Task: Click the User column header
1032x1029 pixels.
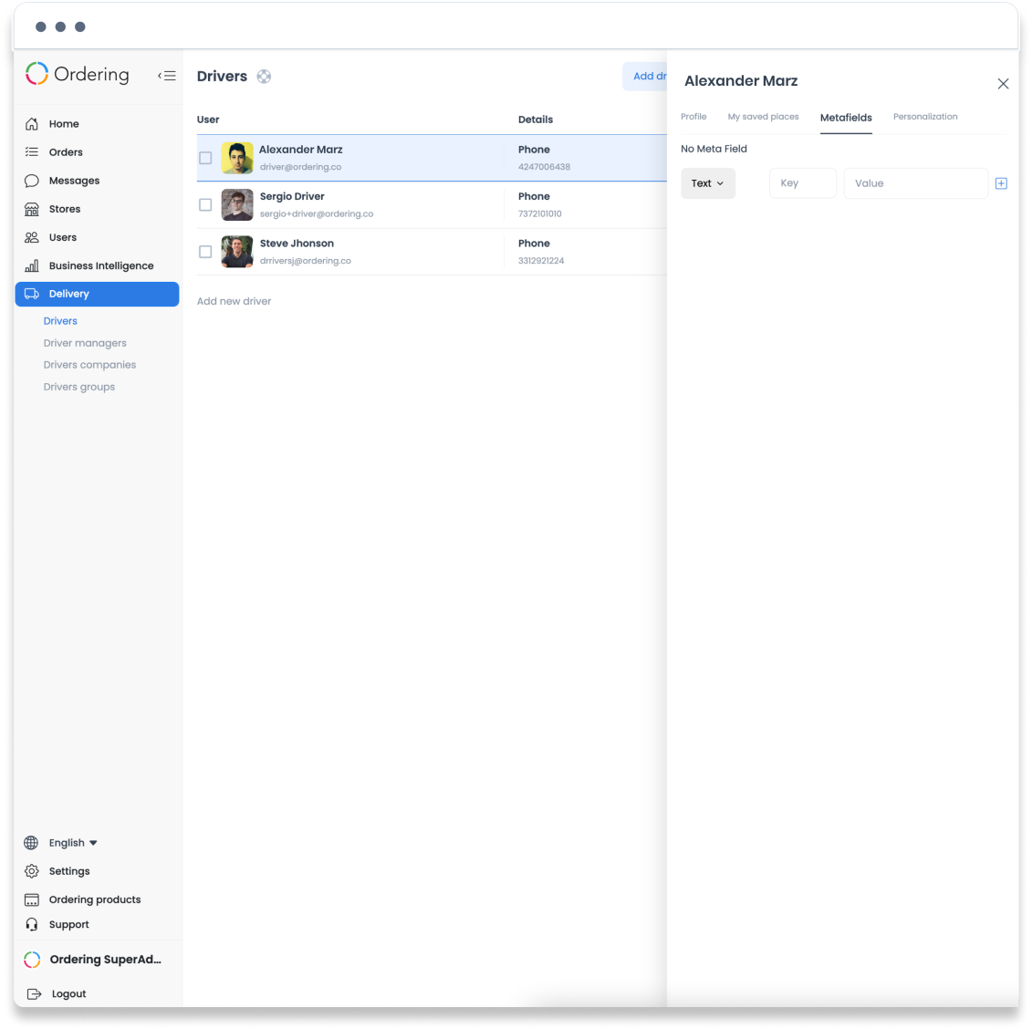Action: [208, 120]
